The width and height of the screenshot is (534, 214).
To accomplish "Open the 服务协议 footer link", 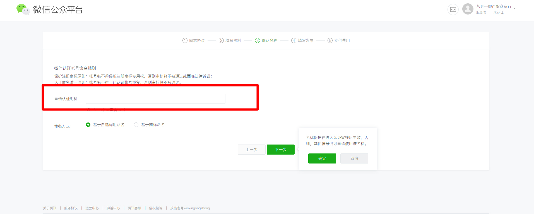I will pyautogui.click(x=71, y=208).
